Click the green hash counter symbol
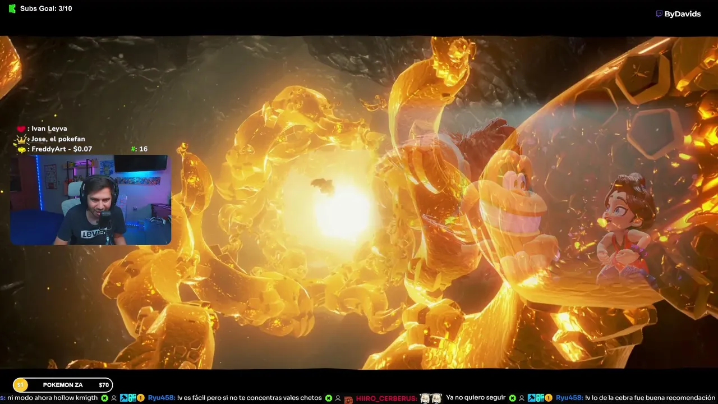 click(134, 149)
